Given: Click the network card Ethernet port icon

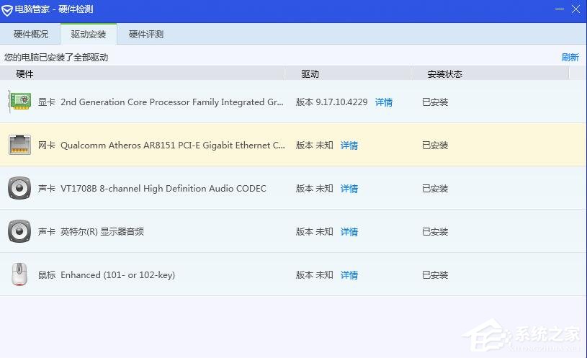Looking at the screenshot, I should click(19, 145).
